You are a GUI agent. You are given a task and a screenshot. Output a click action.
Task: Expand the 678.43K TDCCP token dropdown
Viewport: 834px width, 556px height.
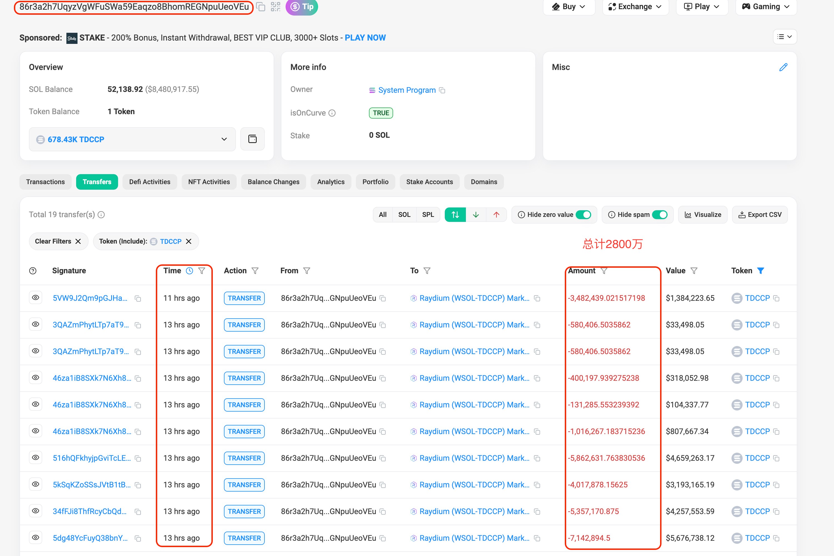click(224, 139)
